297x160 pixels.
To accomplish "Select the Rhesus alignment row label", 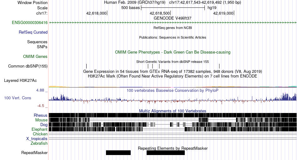I will 41,115.
